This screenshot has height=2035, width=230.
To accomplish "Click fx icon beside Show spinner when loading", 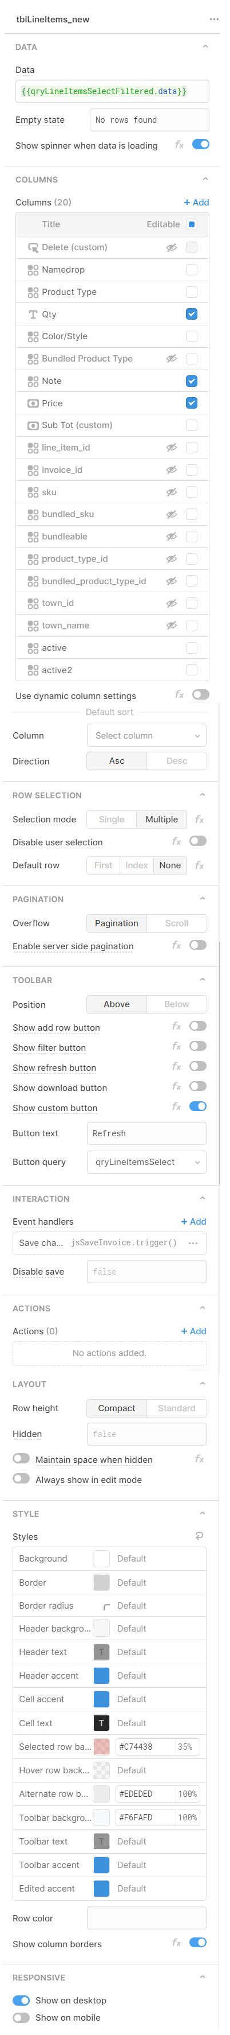I will 179,145.
